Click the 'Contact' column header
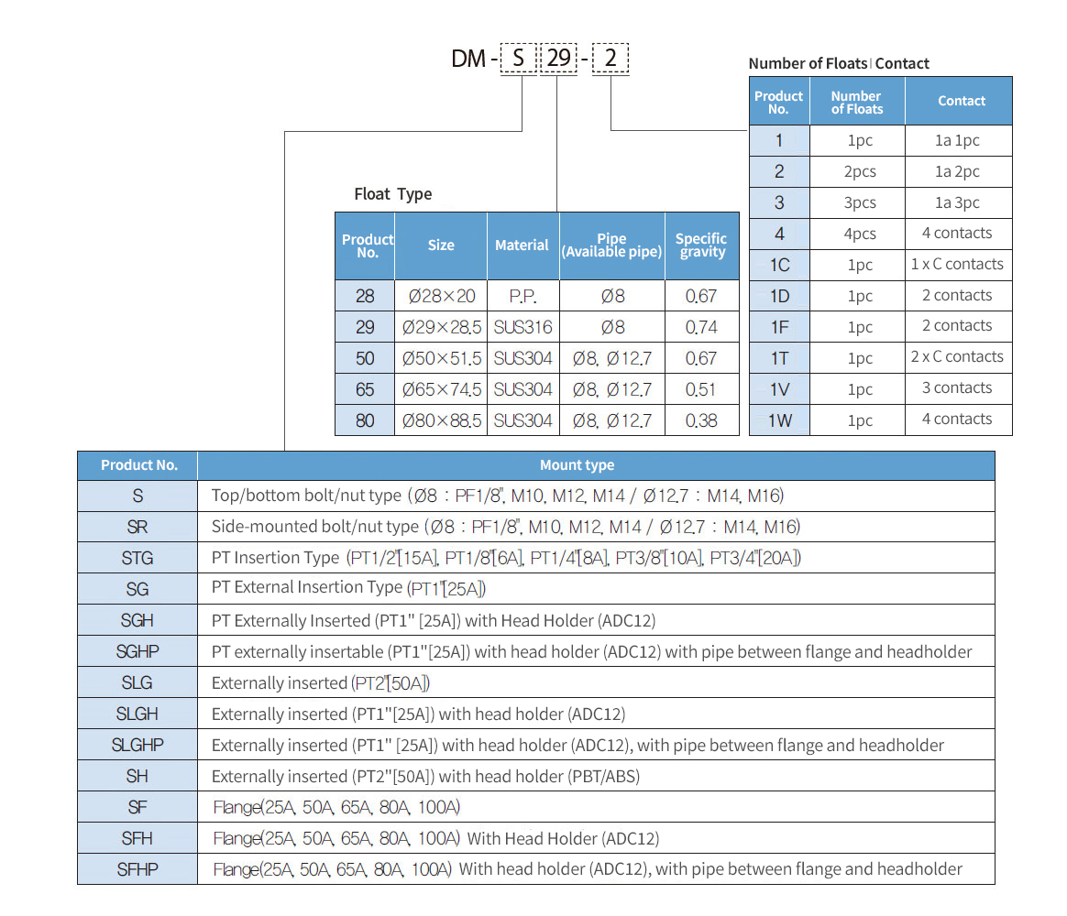 pos(959,102)
